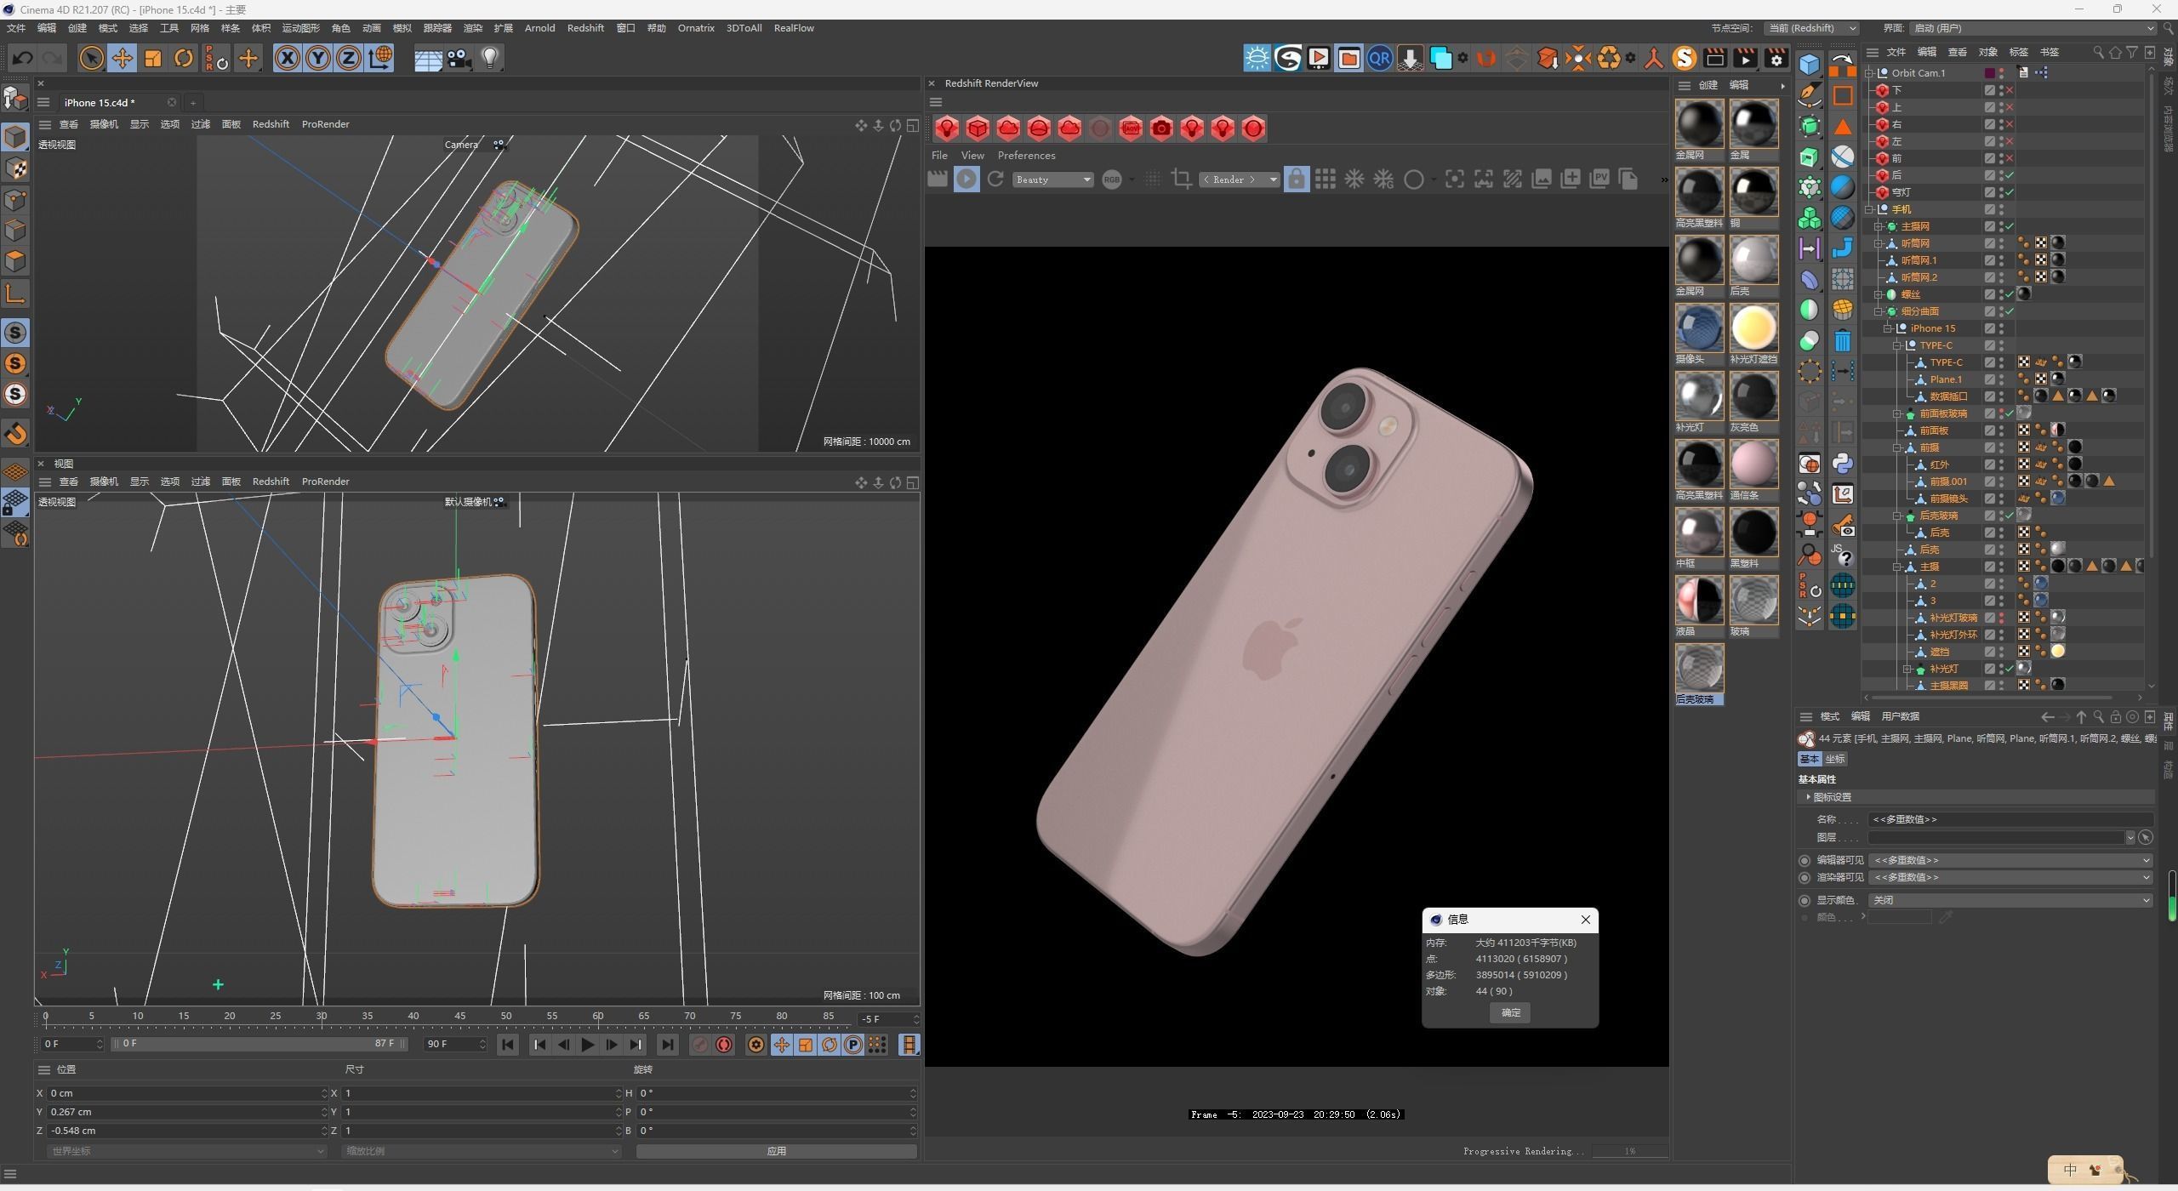Screen dimensions: 2178x1191
Task: Click the Redshift AOV manager icon
Action: tap(1131, 128)
